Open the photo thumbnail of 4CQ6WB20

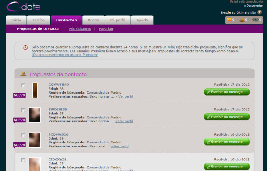pyautogui.click(x=35, y=140)
